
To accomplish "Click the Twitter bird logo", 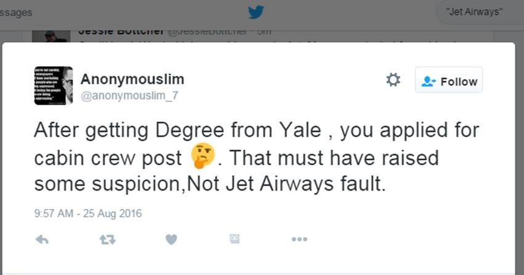I will (255, 12).
